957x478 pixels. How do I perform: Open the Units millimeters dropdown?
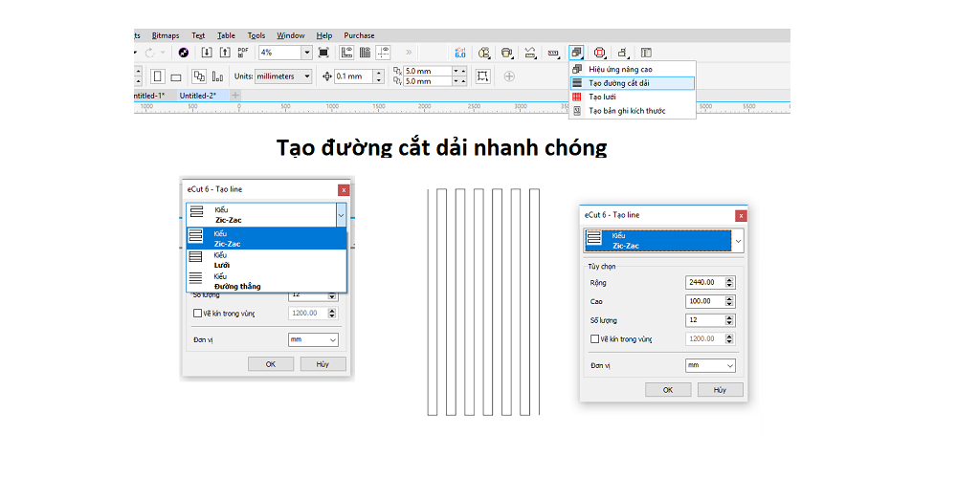[307, 76]
